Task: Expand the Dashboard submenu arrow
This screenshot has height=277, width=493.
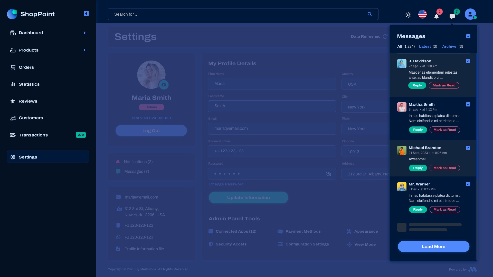Action: 85,33
